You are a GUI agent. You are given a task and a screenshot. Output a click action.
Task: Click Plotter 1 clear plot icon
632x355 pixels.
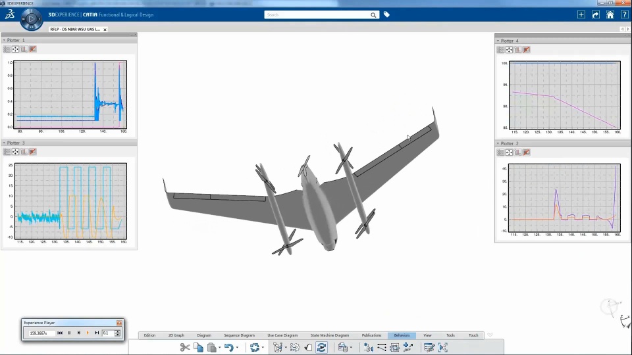[x=33, y=49]
